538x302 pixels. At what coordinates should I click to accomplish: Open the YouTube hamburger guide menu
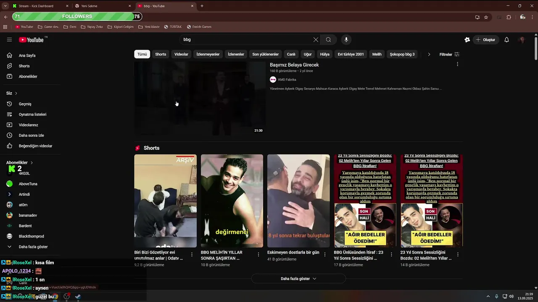[x=9, y=39]
